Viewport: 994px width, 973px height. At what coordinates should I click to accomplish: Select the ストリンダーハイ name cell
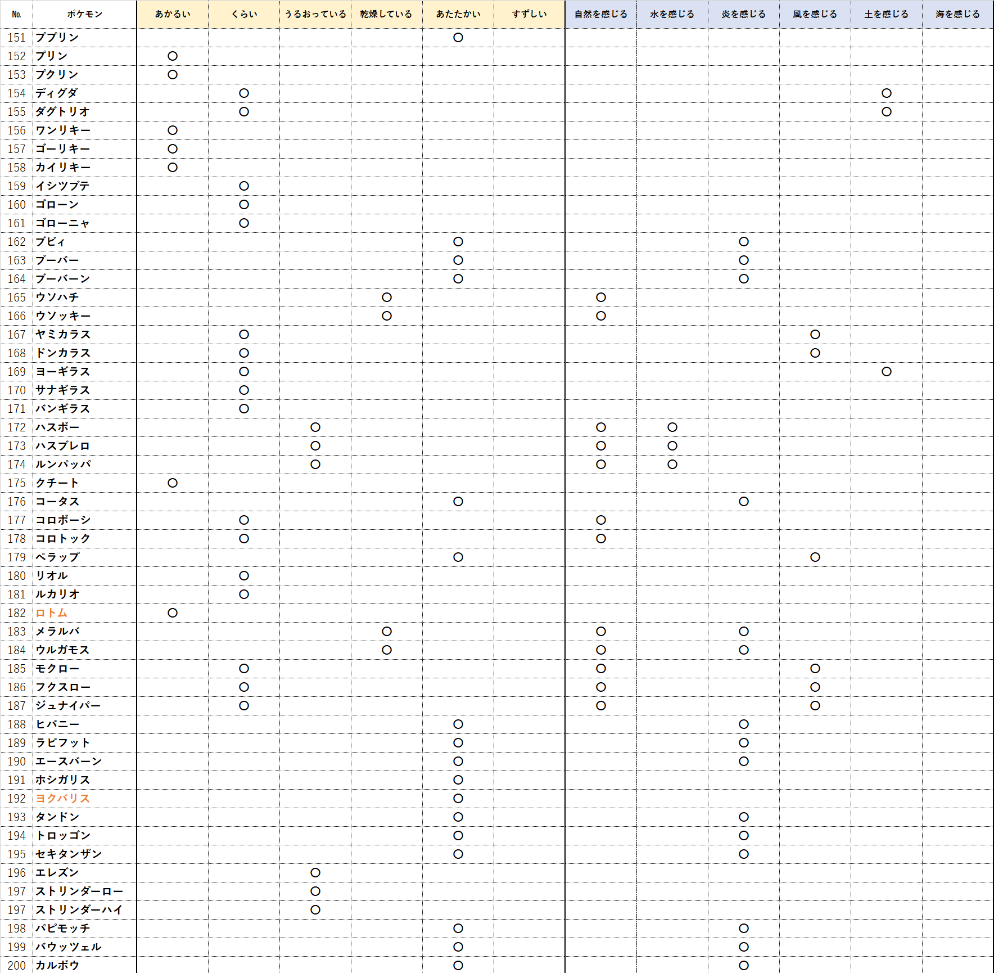79,910
